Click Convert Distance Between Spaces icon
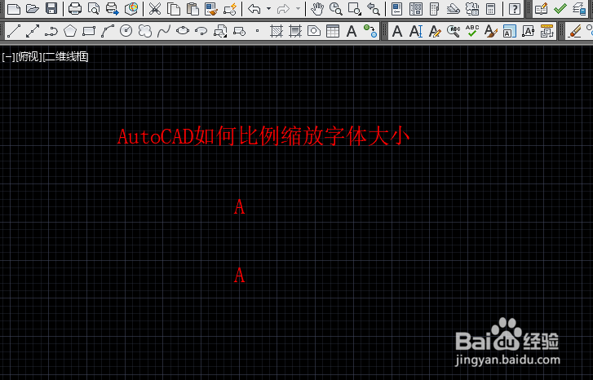Viewport: 593px width, 380px height. tap(547, 31)
